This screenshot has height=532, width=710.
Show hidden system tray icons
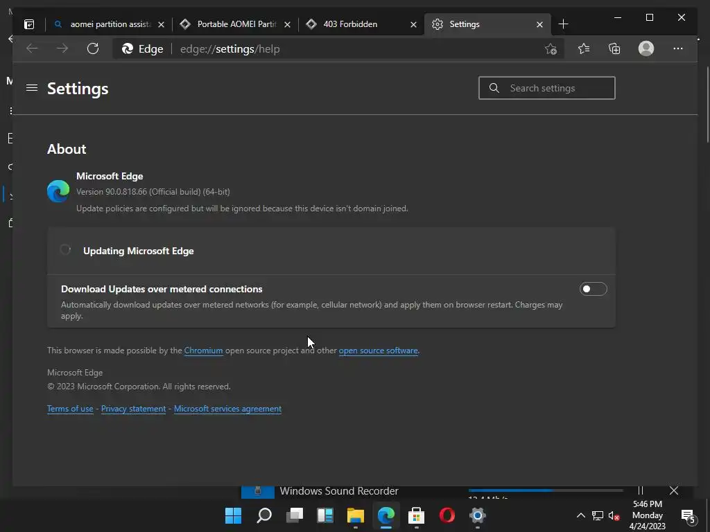pyautogui.click(x=580, y=515)
